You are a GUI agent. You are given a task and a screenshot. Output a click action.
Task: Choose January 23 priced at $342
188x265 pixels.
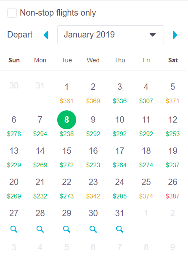93,188
